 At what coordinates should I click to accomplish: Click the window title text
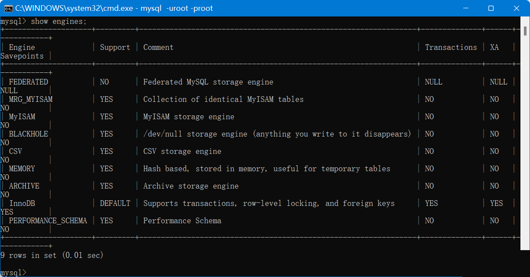114,8
